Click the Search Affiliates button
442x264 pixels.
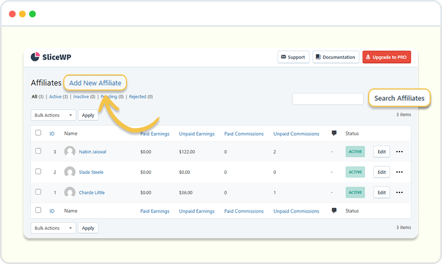399,98
